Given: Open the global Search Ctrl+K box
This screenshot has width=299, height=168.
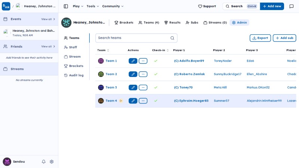Looking at the screenshot, I should (x=241, y=6).
